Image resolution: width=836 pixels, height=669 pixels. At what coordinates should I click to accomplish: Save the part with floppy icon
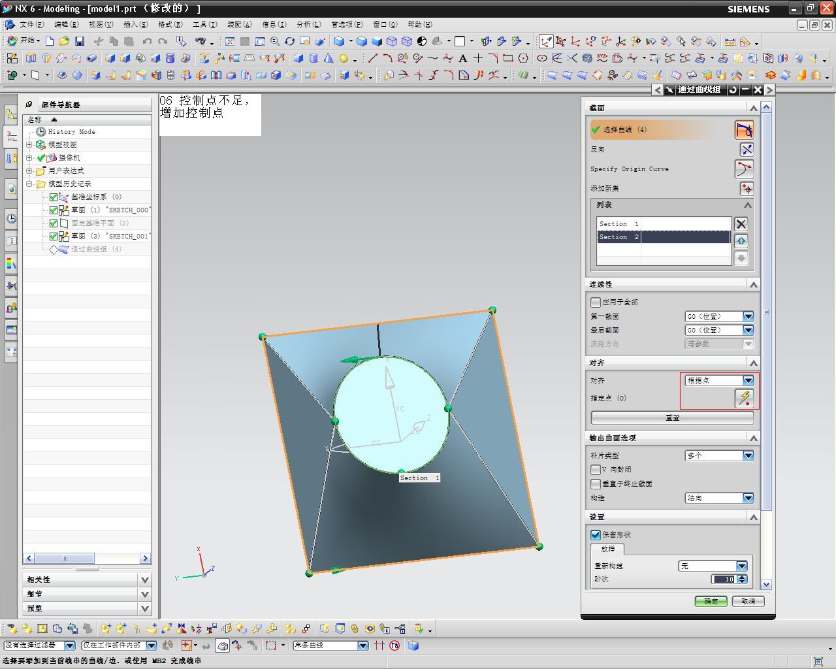(80, 41)
